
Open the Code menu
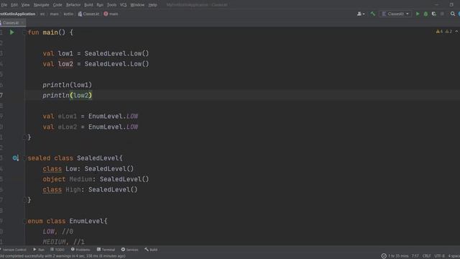pyautogui.click(x=57, y=5)
